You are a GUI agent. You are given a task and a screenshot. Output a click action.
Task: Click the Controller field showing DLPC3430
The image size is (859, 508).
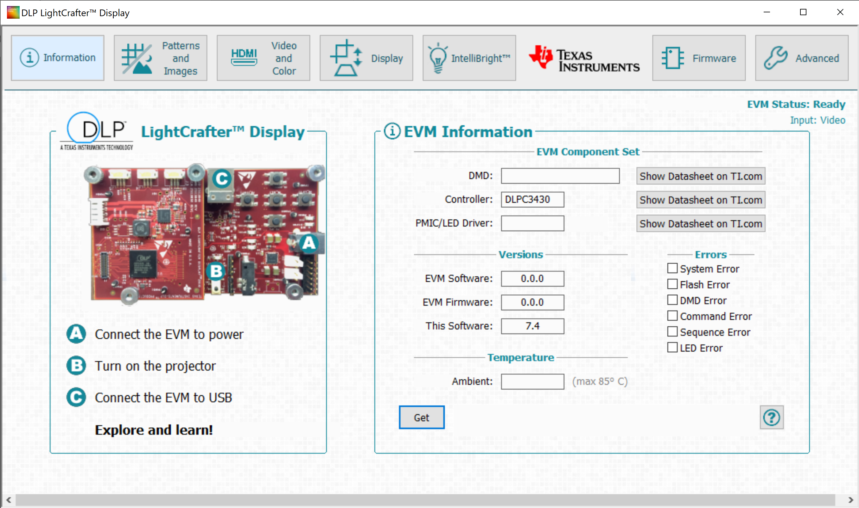coord(532,200)
